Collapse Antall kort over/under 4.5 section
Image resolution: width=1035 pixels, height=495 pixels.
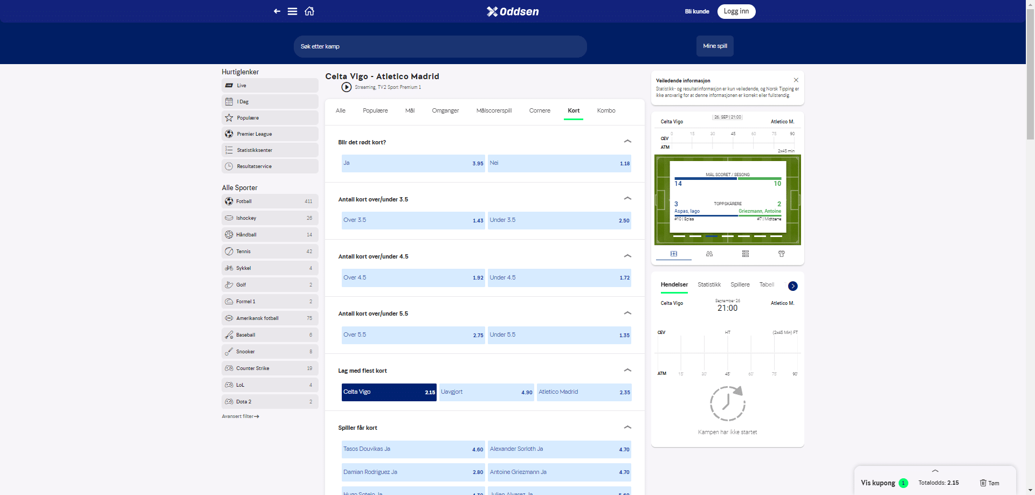coord(627,256)
